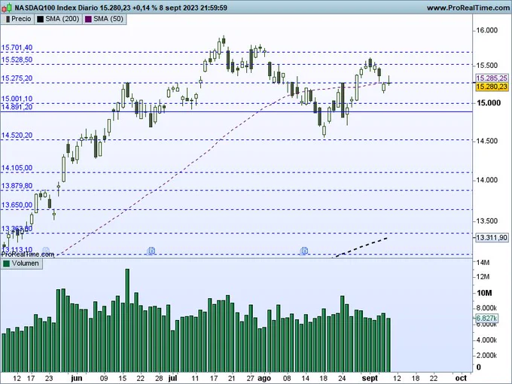
Task: Click the yellow 15.280,23 current price tag
Action: tap(492, 87)
